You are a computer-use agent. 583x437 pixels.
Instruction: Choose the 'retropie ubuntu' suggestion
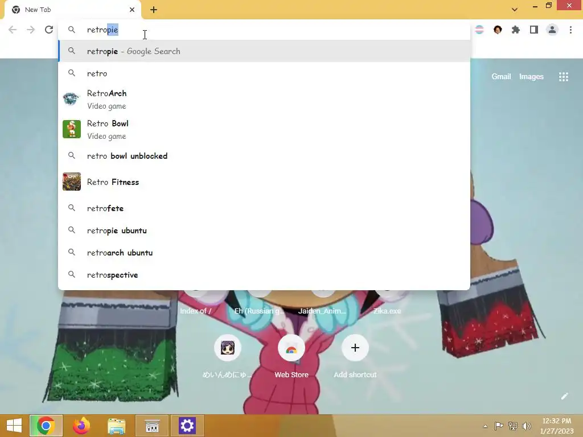(x=264, y=230)
